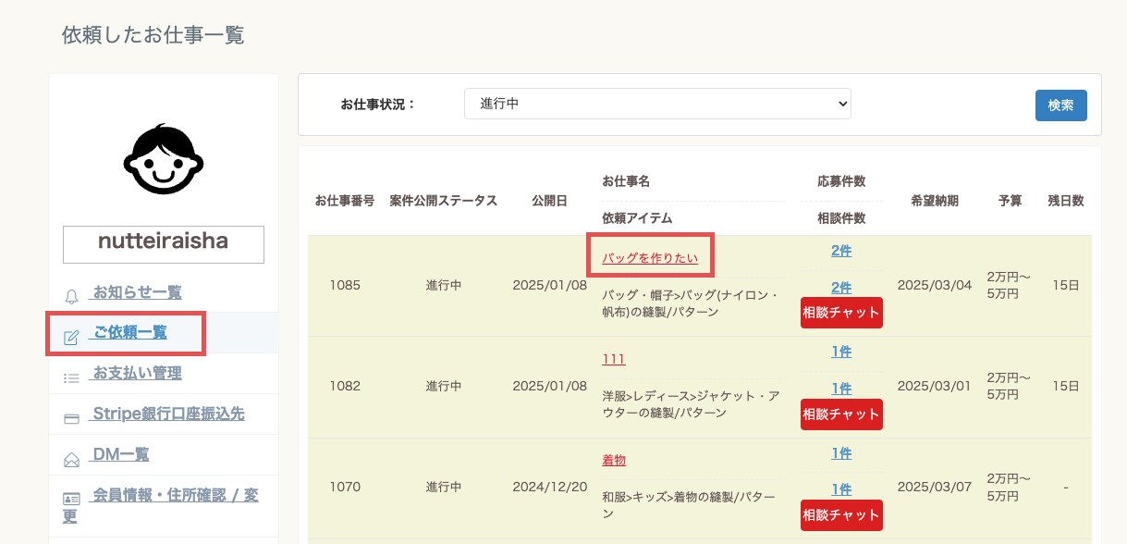The image size is (1127, 544).
Task: Click the ID card icon beside 会員情報
Action: (71, 499)
